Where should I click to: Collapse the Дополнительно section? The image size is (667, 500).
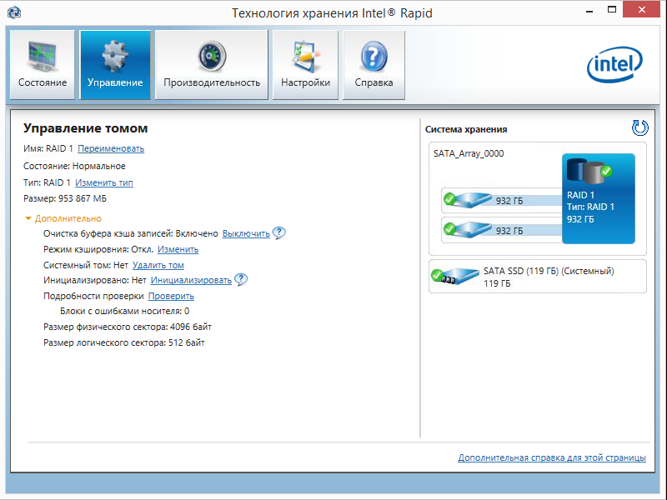coord(63,218)
